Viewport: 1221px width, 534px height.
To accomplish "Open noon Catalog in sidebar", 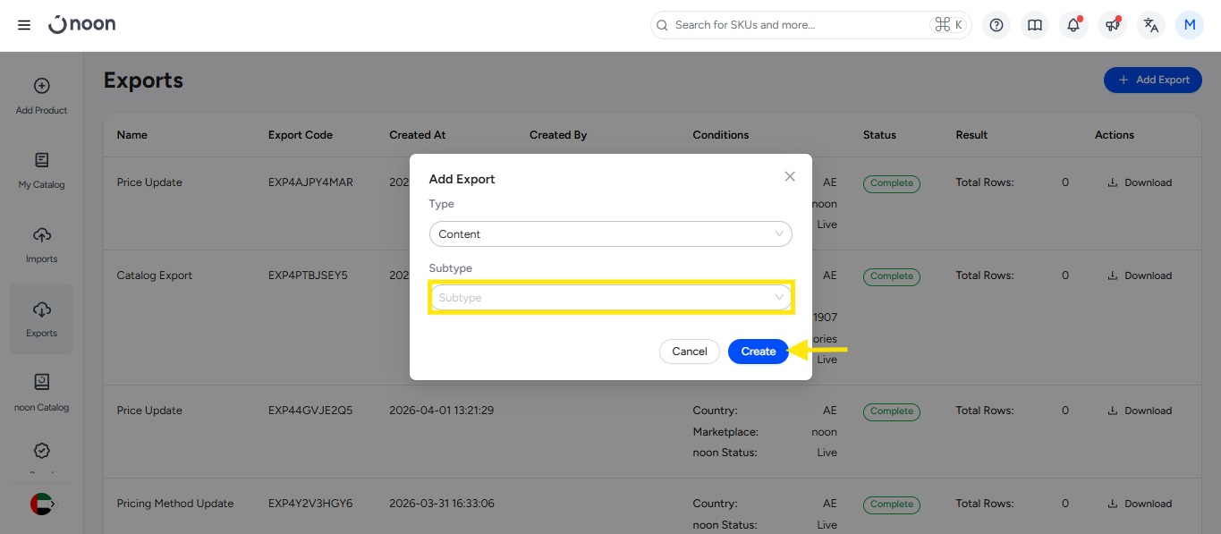I will pos(41,394).
